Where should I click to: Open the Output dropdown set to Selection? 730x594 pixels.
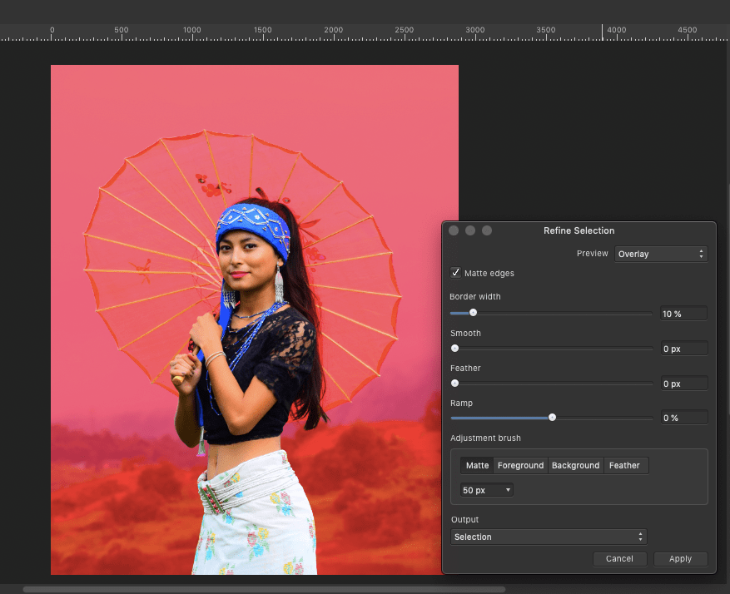click(549, 537)
